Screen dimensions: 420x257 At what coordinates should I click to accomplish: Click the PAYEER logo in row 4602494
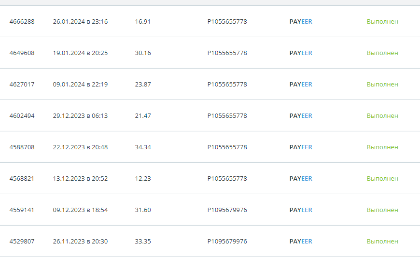[301, 115]
